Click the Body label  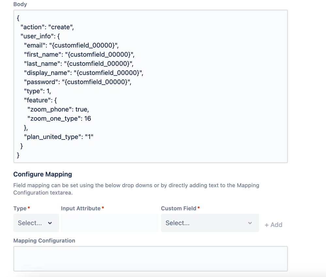[20, 4]
